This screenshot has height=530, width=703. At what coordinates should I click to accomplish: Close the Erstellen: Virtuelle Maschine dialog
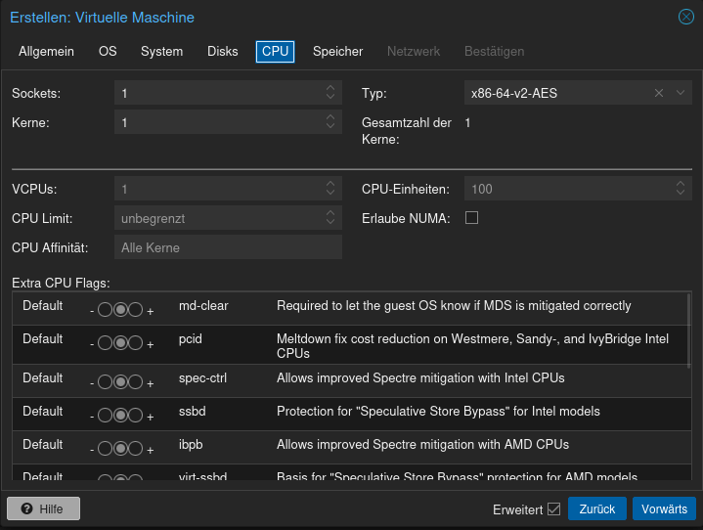[686, 17]
